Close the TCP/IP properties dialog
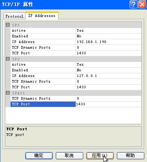This screenshot has height=162, width=147. 142,5
